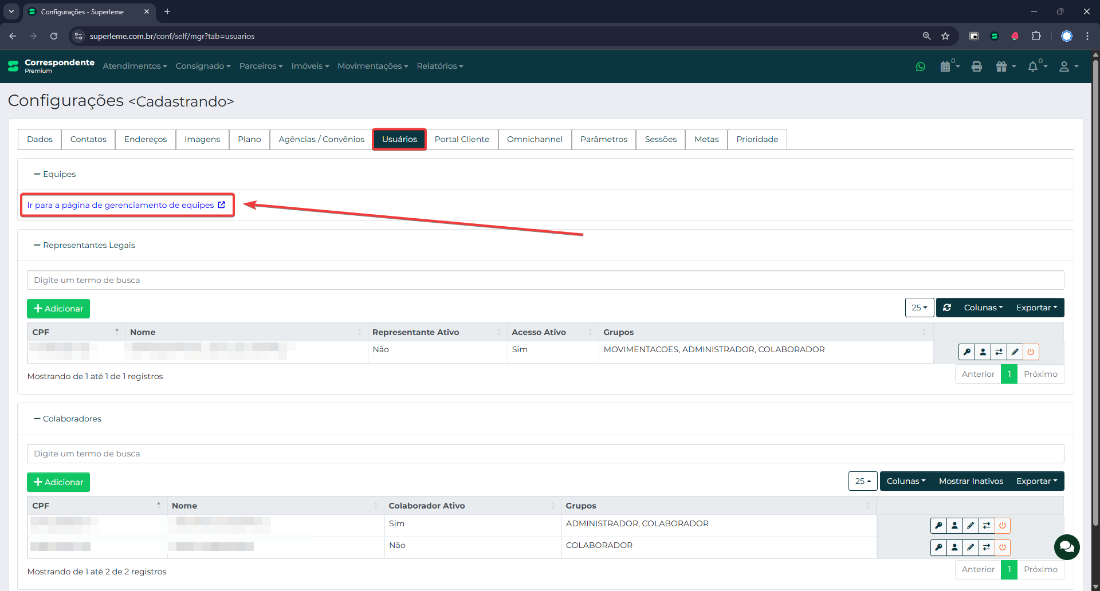This screenshot has height=591, width=1100.
Task: Click key icon for legal representative row
Action: (x=967, y=352)
